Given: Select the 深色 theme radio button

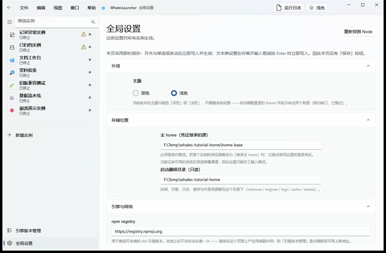Looking at the screenshot, I should pos(136,93).
